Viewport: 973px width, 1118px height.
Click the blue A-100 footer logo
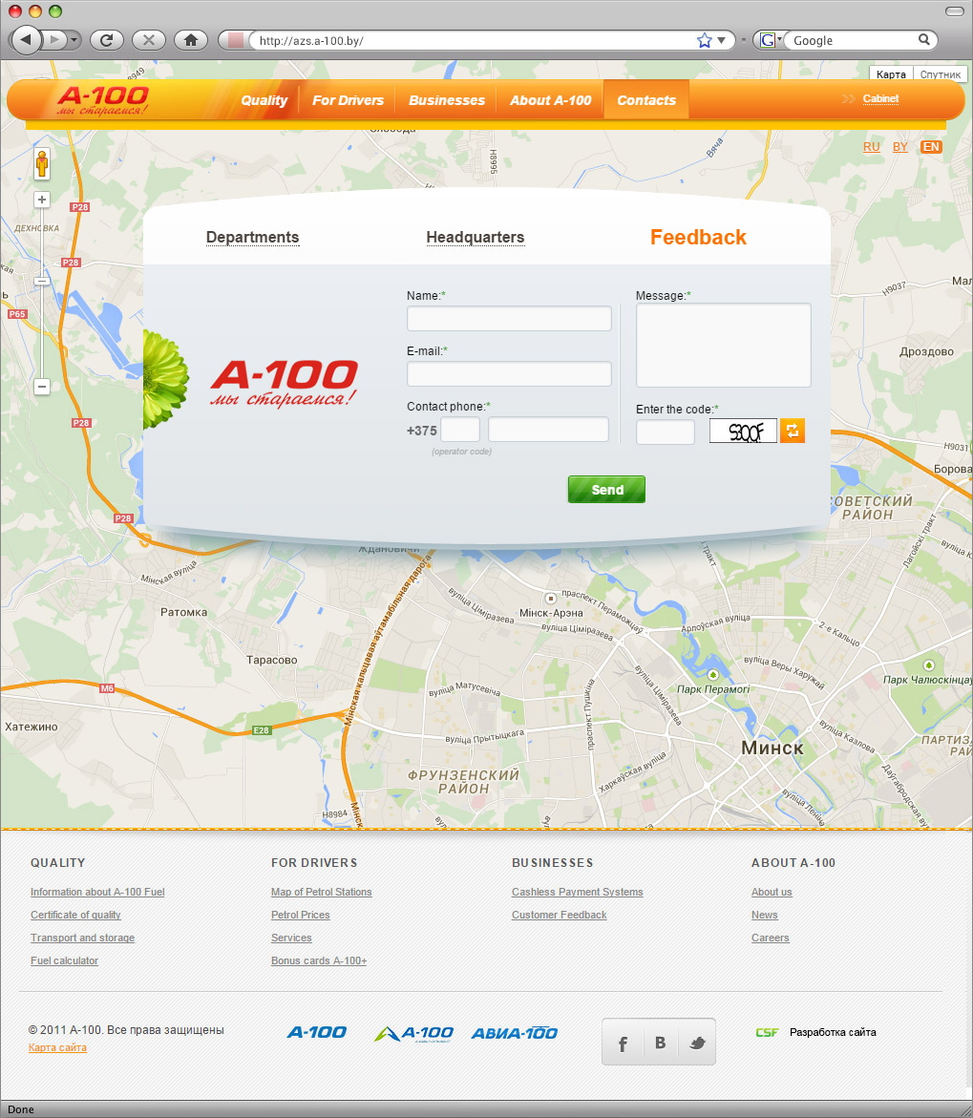[317, 1032]
